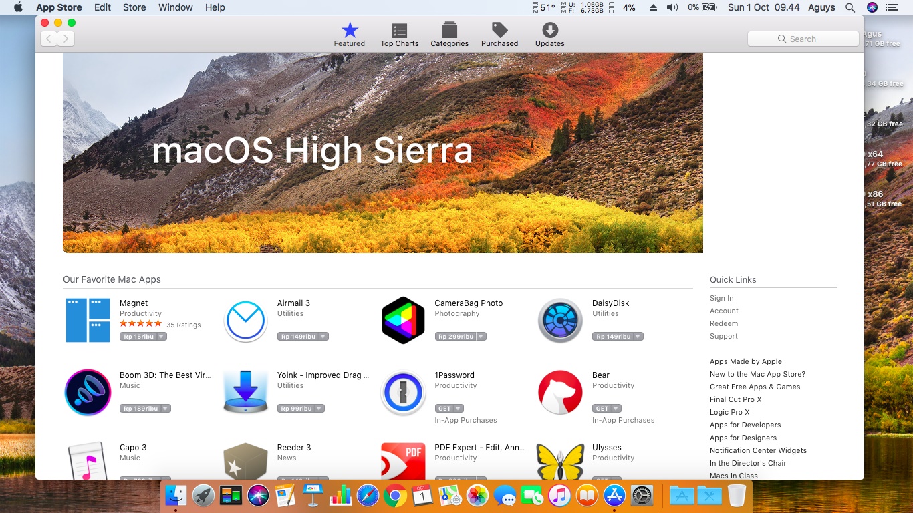Open the Capo 3 app icon
The image size is (913, 513).
88,460
